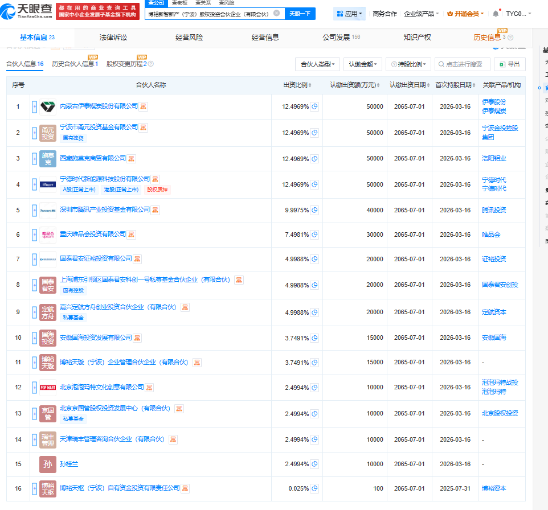
Task: Click the 商务合作 link
Action: pyautogui.click(x=385, y=14)
